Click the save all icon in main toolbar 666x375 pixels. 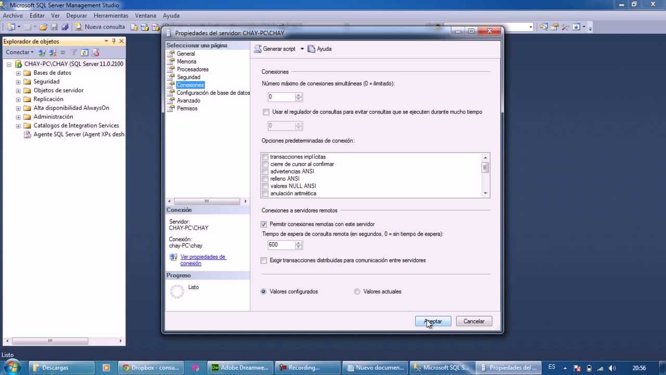pyautogui.click(x=65, y=27)
